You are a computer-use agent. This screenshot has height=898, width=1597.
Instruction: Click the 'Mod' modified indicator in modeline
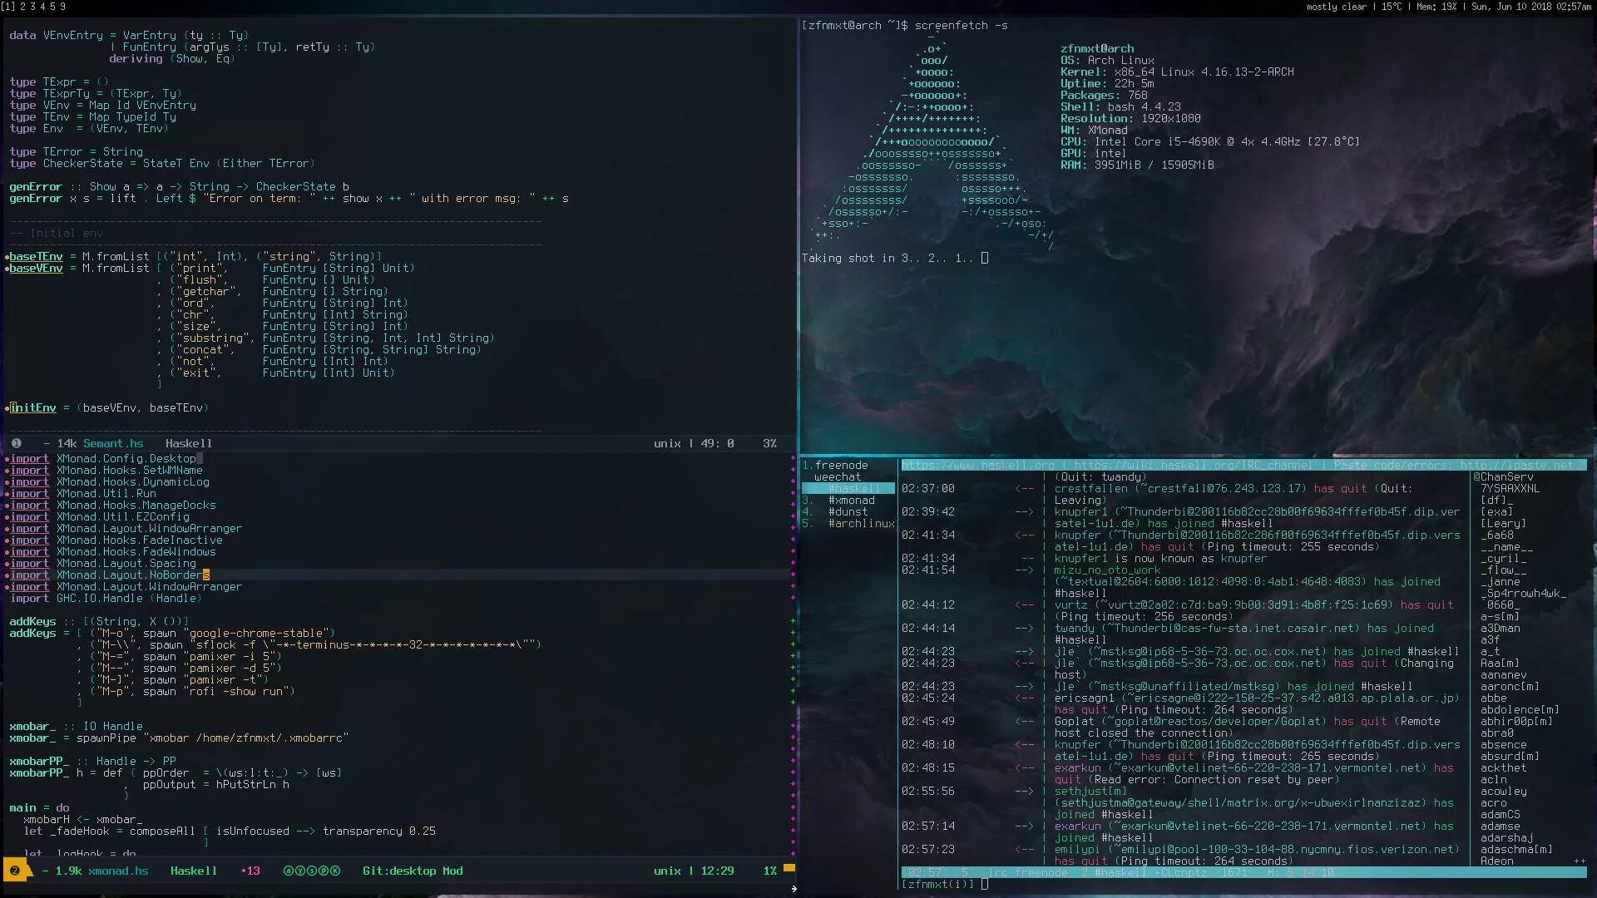[x=452, y=871]
